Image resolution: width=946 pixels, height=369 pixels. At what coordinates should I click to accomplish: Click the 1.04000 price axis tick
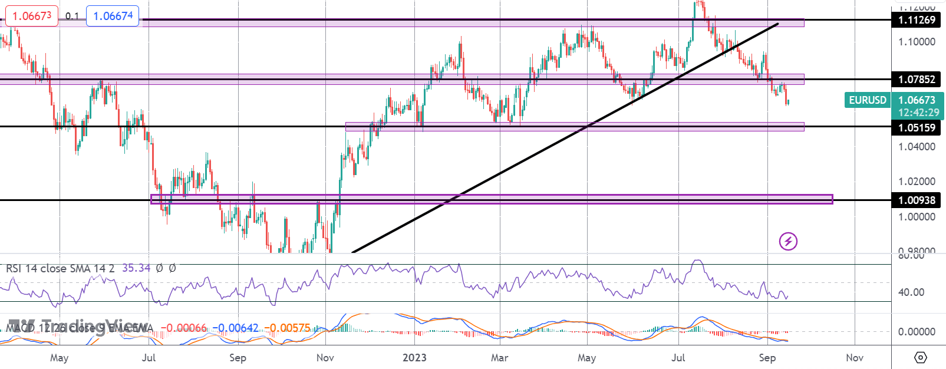click(x=917, y=147)
